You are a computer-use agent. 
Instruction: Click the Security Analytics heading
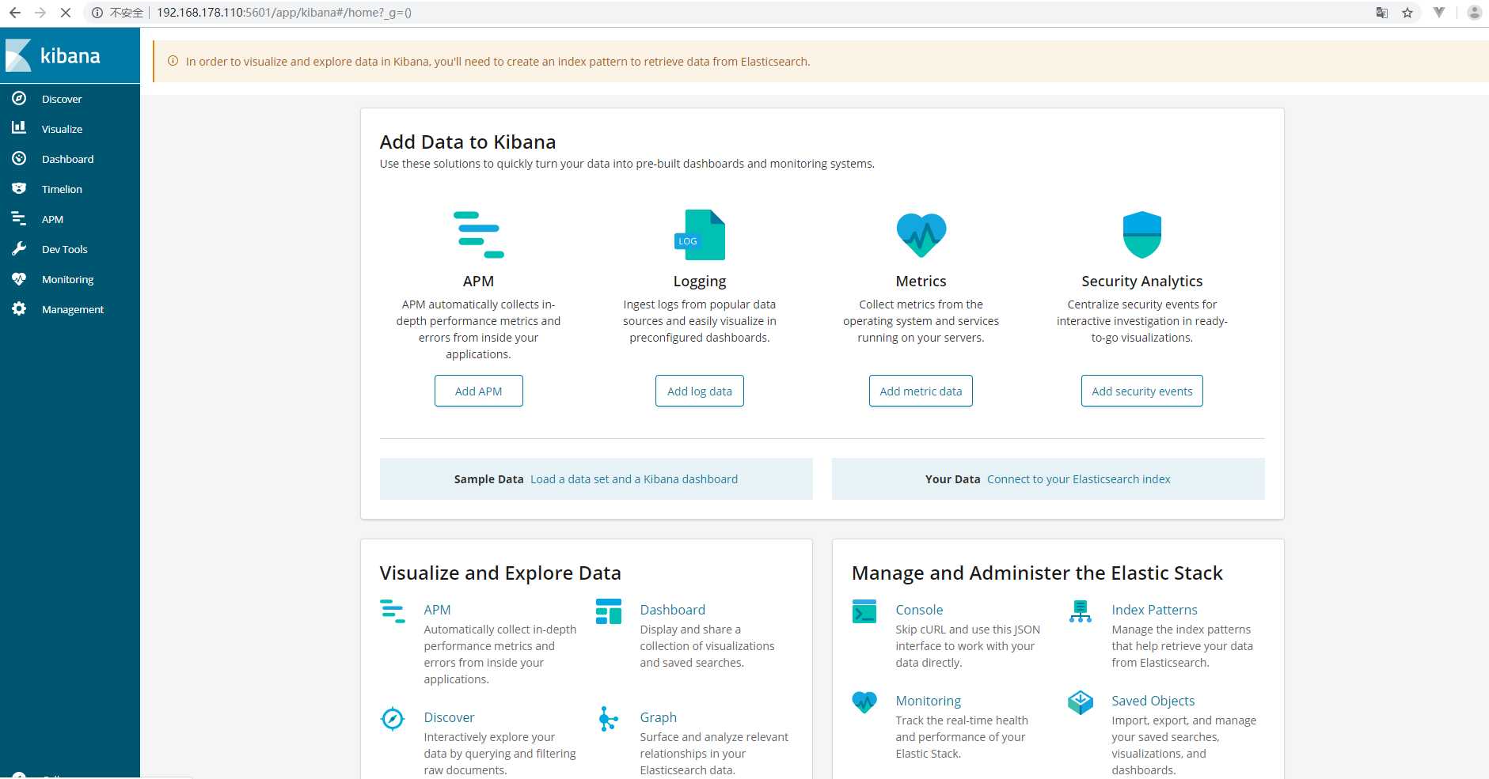click(1142, 281)
